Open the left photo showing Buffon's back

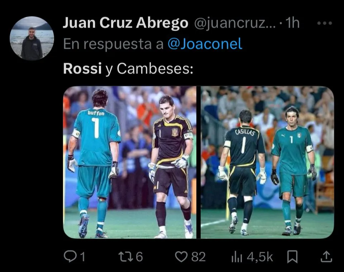130,162
